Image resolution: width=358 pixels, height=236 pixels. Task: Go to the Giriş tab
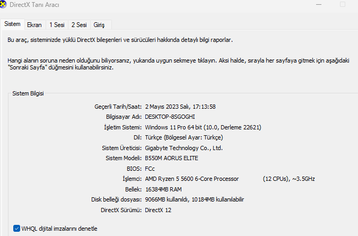click(99, 25)
